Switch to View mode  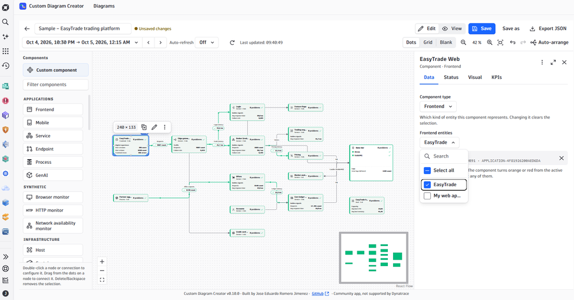click(x=452, y=29)
